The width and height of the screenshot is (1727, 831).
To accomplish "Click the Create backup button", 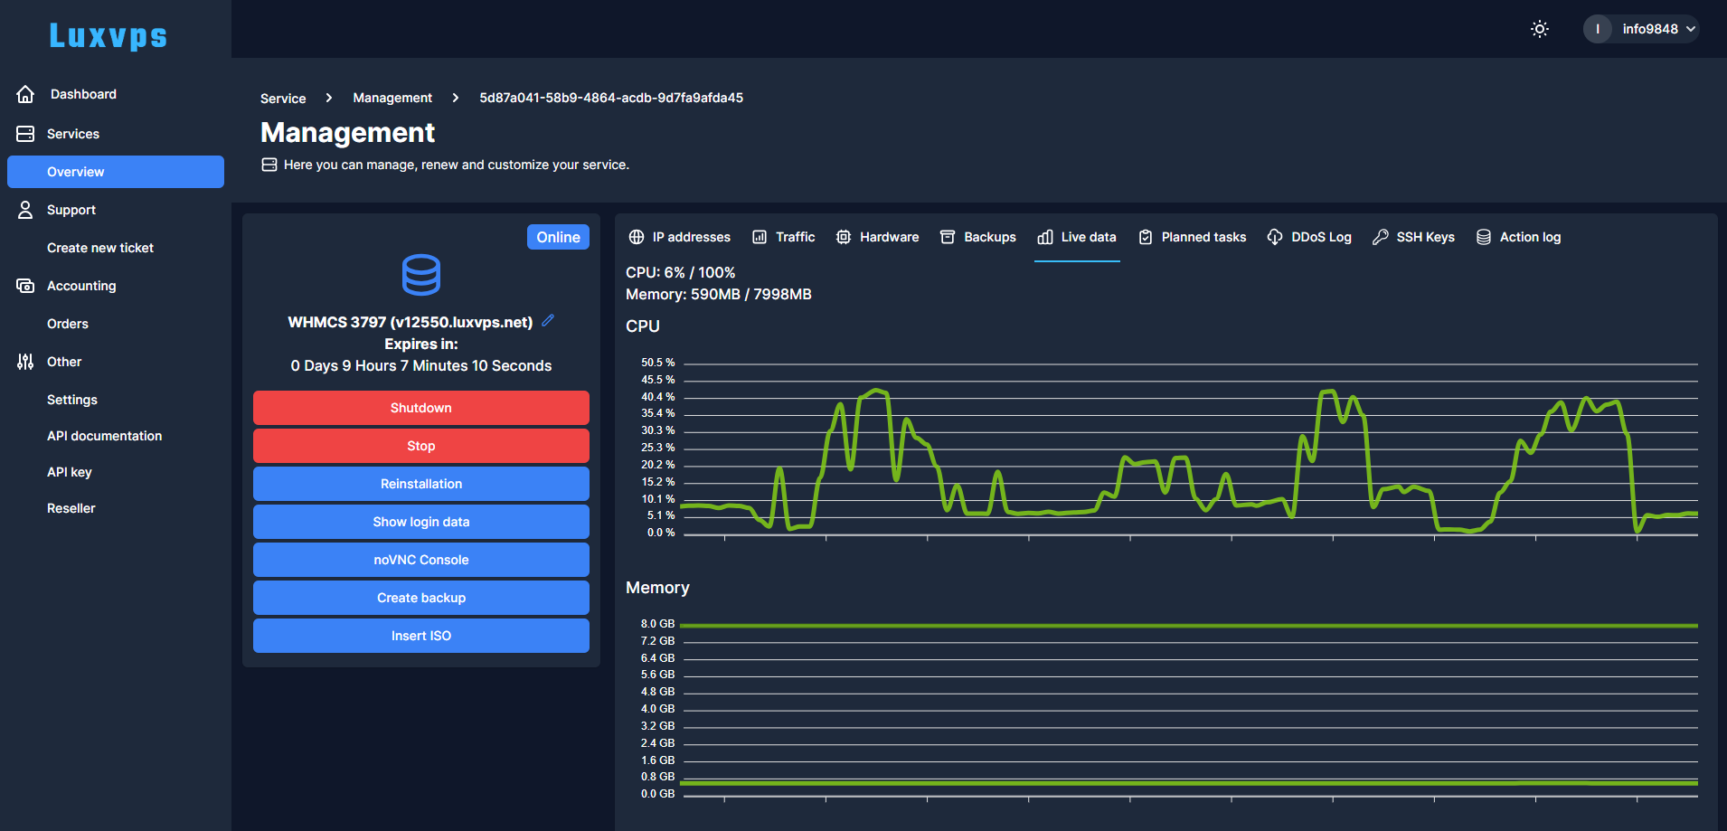I will [421, 598].
